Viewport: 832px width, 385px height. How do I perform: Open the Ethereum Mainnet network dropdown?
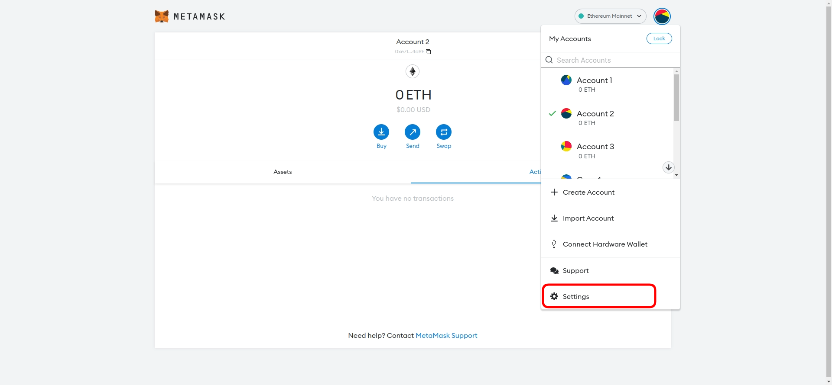coord(610,16)
